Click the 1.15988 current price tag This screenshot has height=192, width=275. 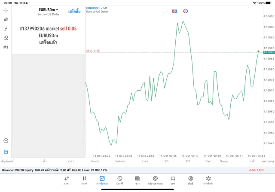[269, 52]
